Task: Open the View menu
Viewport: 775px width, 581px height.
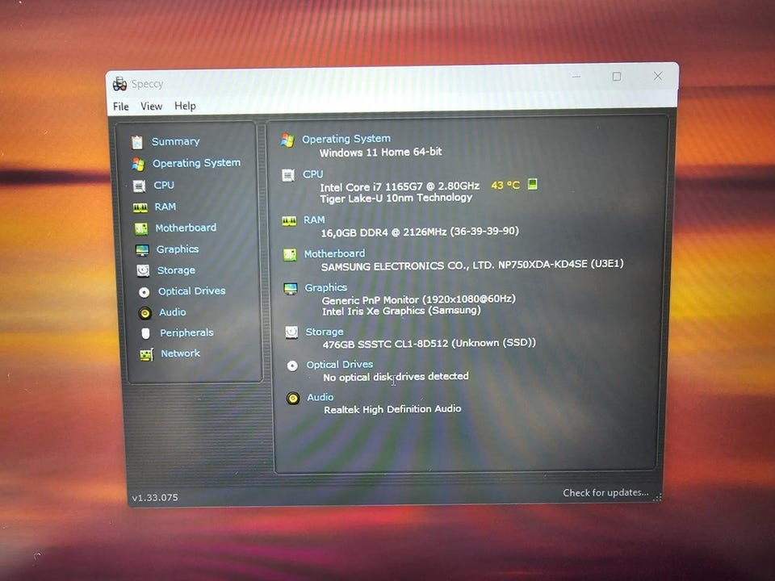Action: click(151, 107)
